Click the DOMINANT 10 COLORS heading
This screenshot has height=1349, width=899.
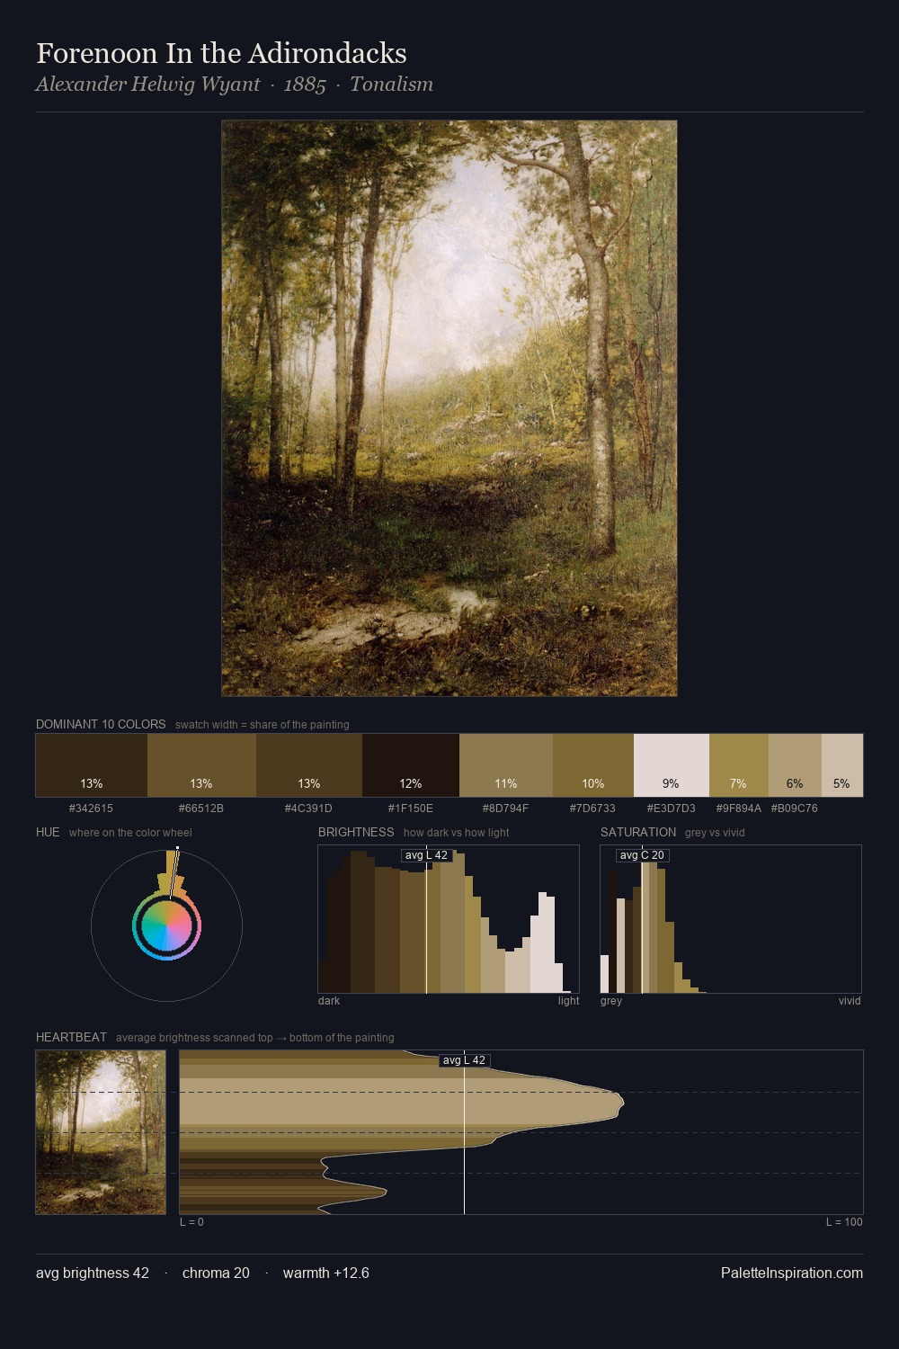pyautogui.click(x=101, y=724)
